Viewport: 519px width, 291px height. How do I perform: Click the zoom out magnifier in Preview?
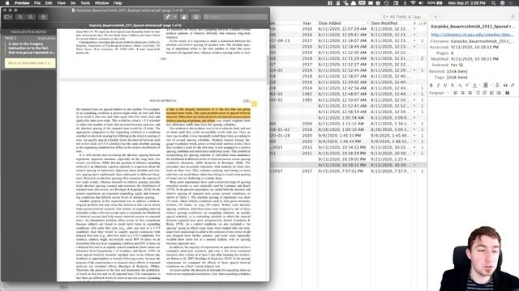pyautogui.click(x=20, y=17)
